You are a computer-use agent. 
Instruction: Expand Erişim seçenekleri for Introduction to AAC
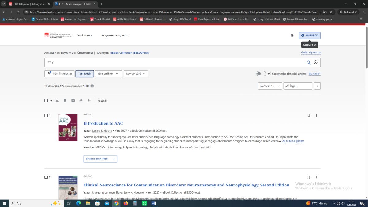coord(100,159)
